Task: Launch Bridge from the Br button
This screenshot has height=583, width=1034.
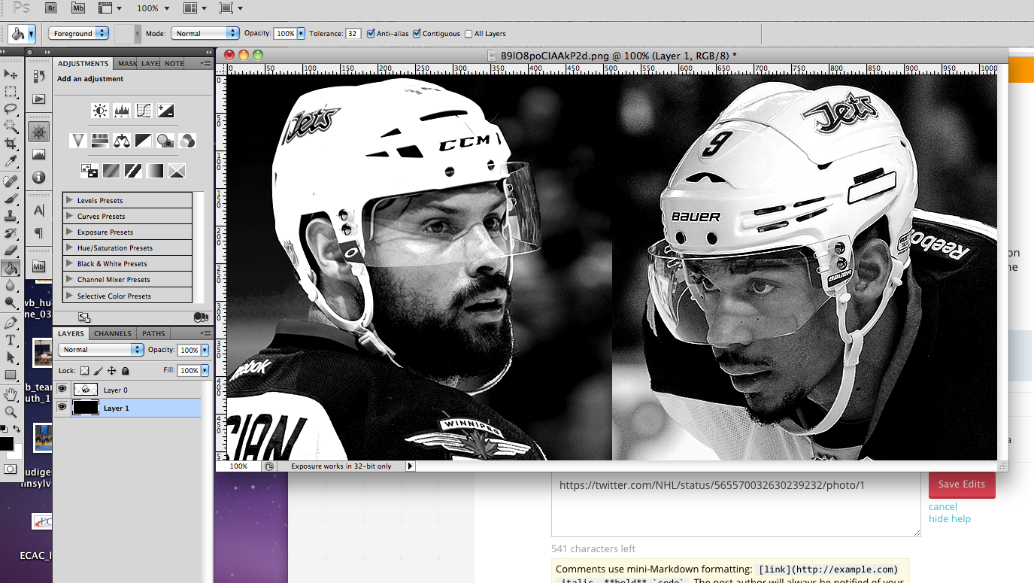Action: point(51,8)
